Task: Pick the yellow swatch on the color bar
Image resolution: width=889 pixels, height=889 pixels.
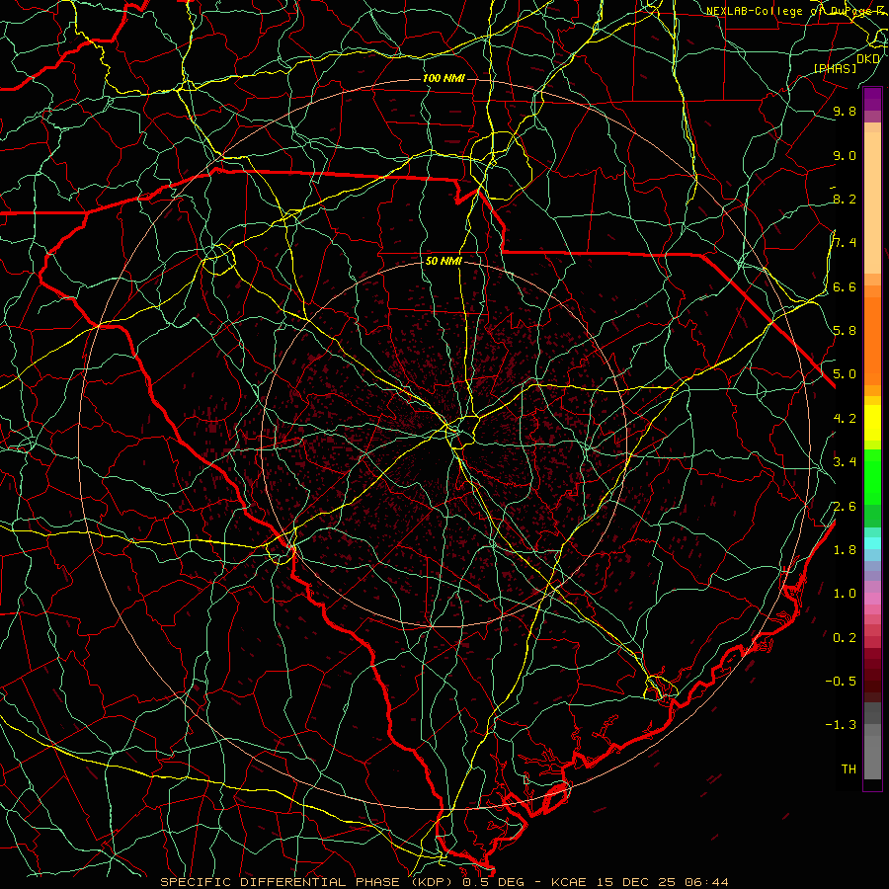Action: [872, 423]
